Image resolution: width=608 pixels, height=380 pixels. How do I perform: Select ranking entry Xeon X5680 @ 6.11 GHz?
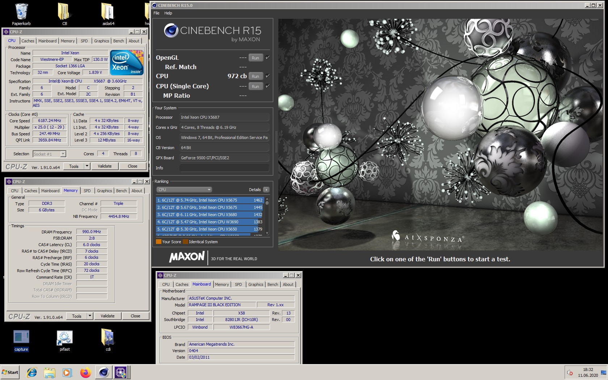(x=210, y=215)
